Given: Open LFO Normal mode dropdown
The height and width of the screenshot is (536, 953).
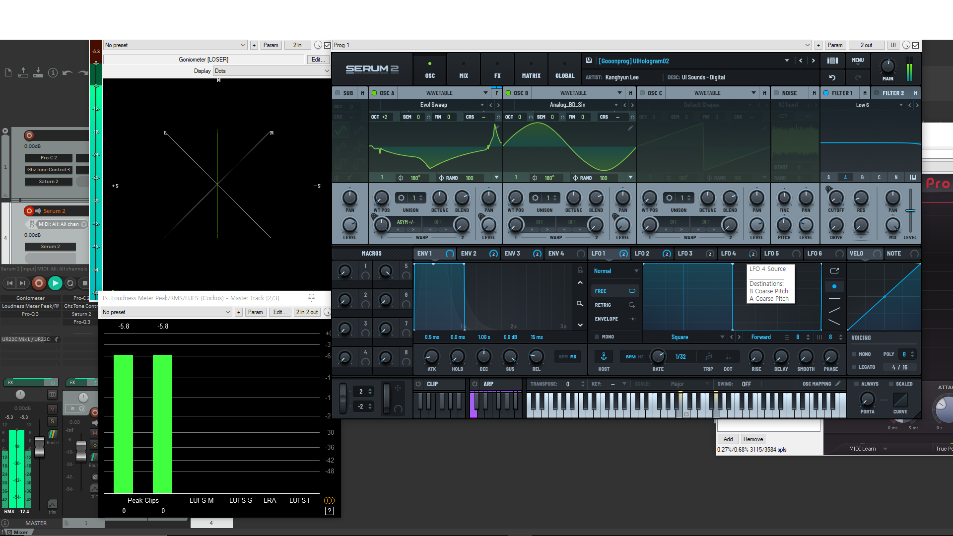Looking at the screenshot, I should (x=615, y=271).
